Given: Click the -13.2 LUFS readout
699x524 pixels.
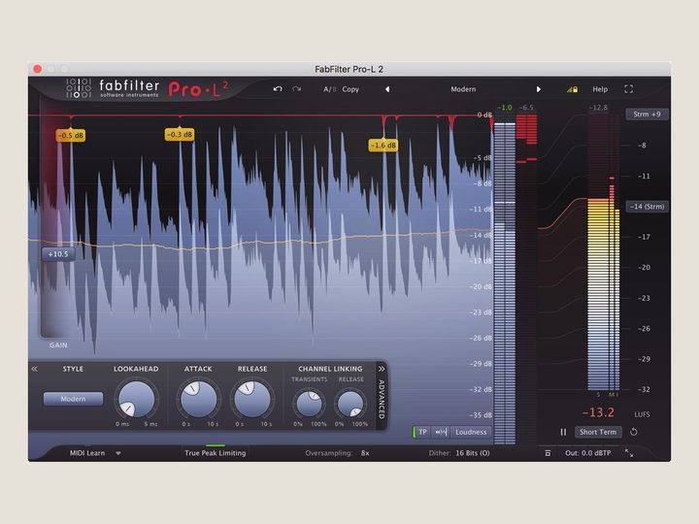Looking at the screenshot, I should pyautogui.click(x=598, y=412).
